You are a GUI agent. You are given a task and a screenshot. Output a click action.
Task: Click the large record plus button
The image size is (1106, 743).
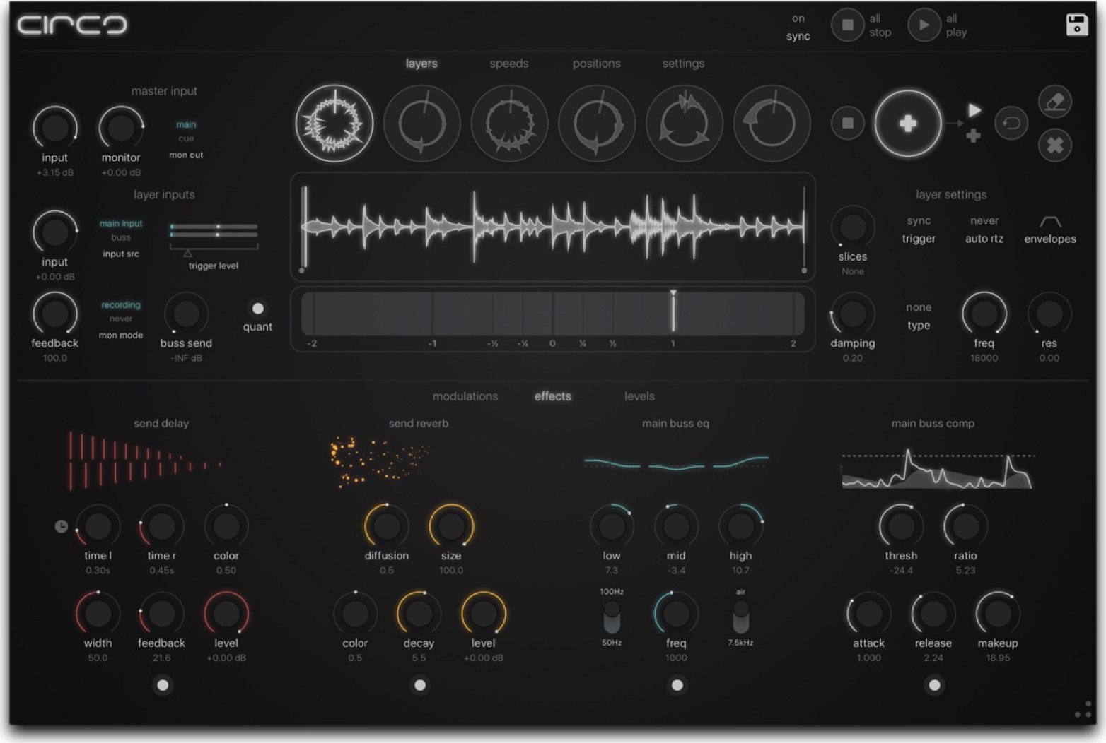coord(908,124)
